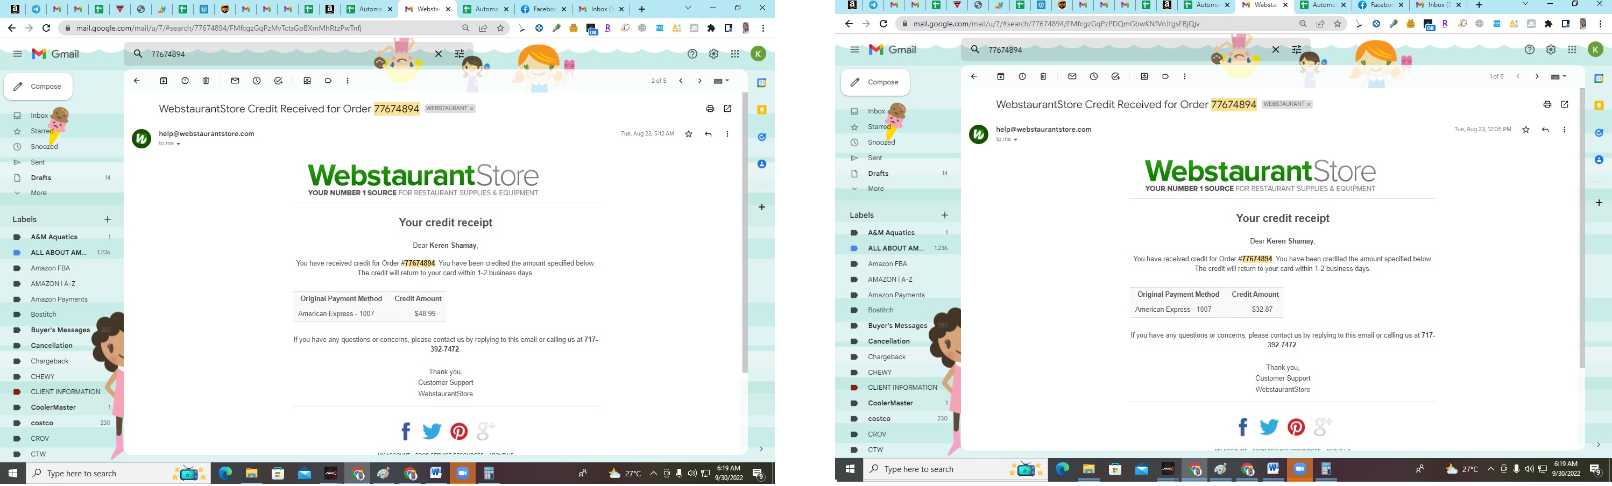The height and width of the screenshot is (486, 1612).
Task: Archive the email in the left Gmail window
Action: point(164,81)
